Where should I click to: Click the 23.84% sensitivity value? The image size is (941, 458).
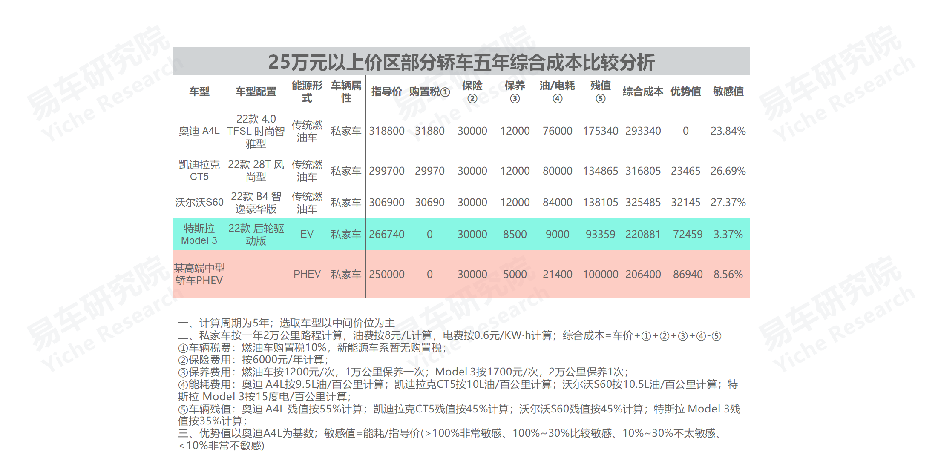pos(728,131)
